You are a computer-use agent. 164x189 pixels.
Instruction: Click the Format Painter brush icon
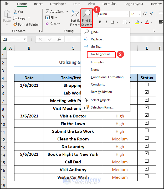click(15, 25)
